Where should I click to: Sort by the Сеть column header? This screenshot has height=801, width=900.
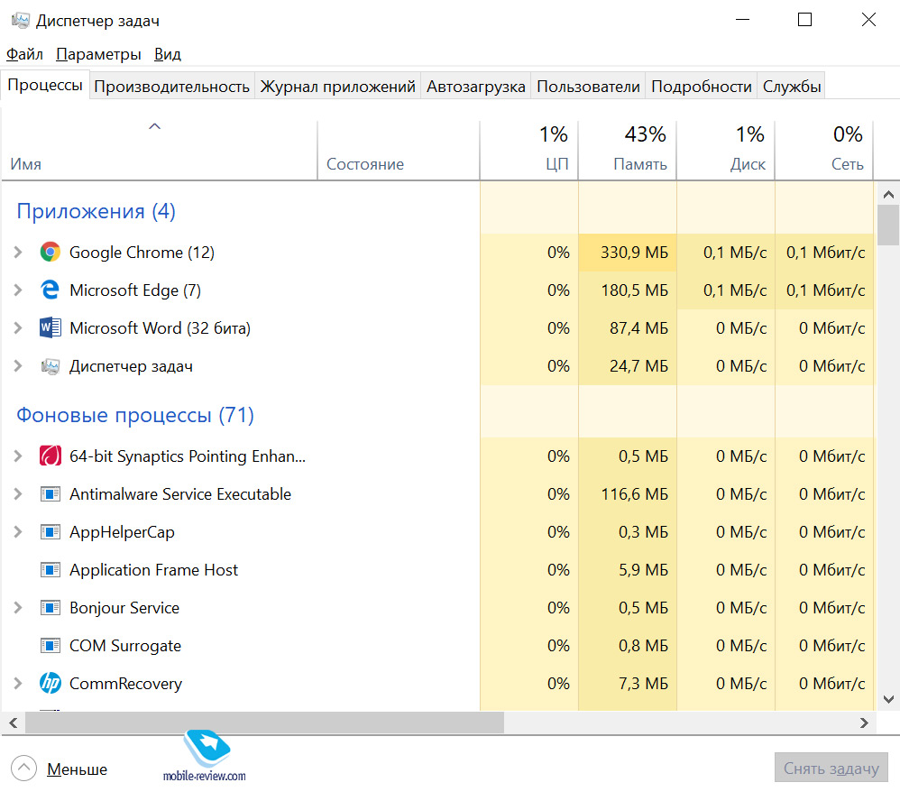pyautogui.click(x=823, y=151)
